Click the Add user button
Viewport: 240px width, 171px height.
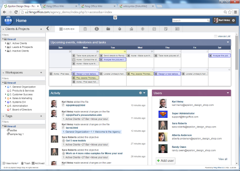(x=165, y=160)
